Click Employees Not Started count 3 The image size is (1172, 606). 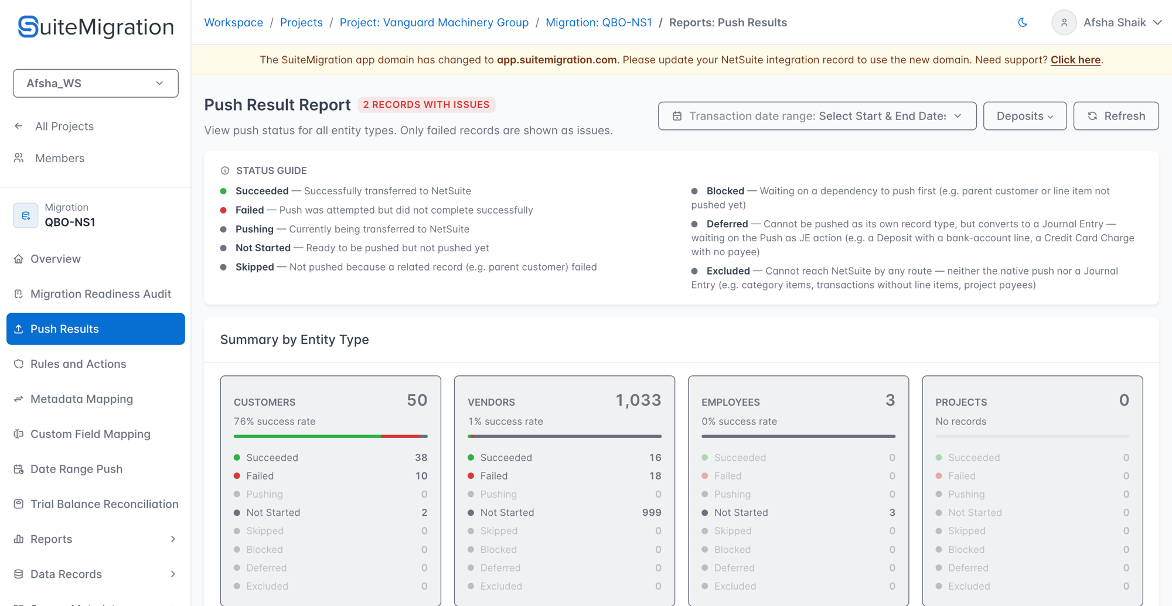(892, 513)
